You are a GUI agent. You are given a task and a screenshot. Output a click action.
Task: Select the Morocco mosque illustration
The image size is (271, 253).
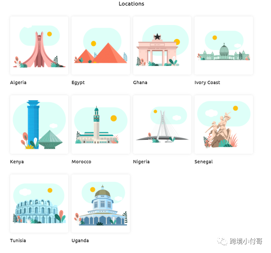click(x=101, y=125)
